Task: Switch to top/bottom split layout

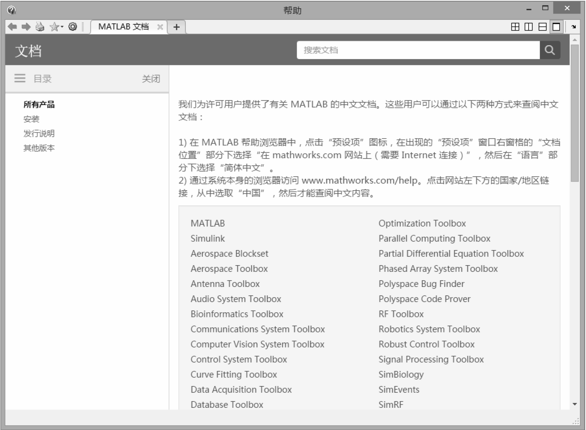Action: pyautogui.click(x=542, y=27)
